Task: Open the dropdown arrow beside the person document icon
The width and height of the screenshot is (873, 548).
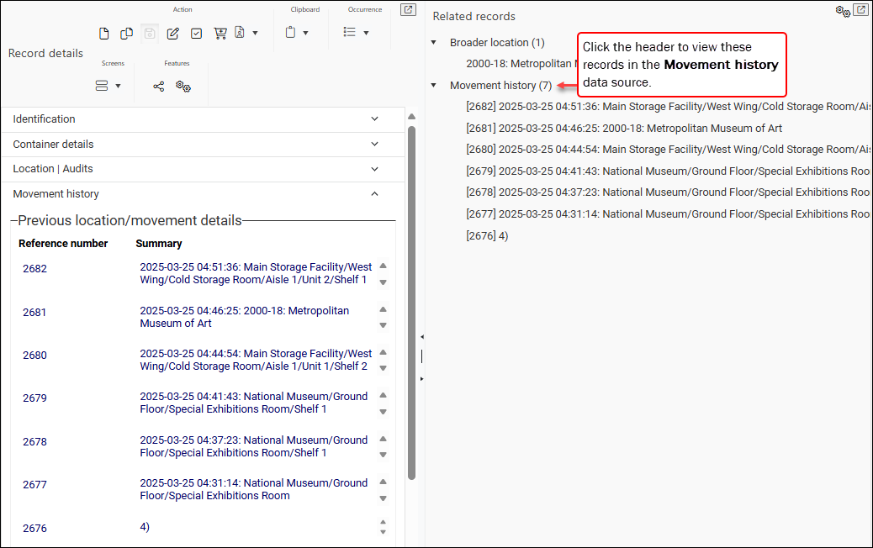Action: [255, 33]
